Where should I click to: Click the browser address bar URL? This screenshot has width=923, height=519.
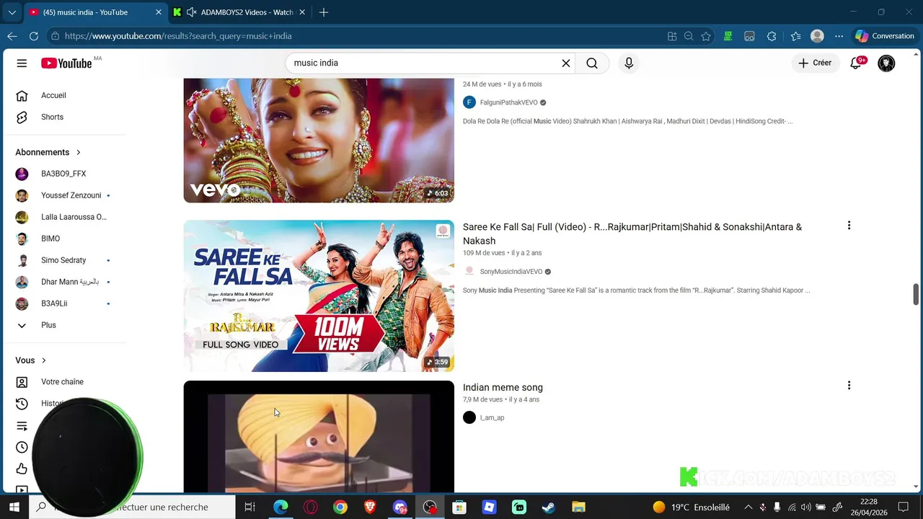[178, 36]
